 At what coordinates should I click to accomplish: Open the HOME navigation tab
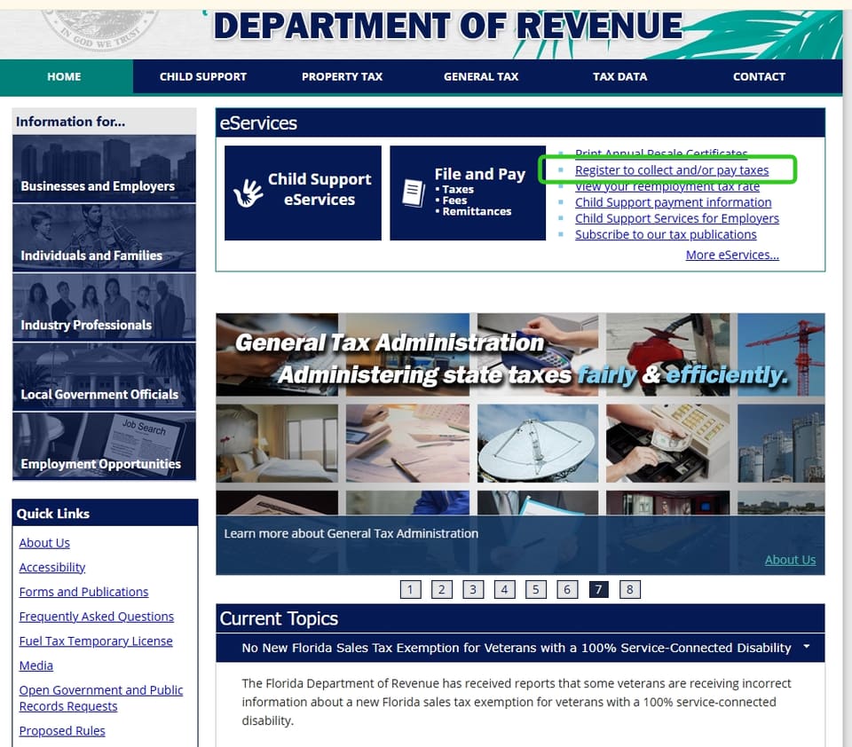point(64,76)
